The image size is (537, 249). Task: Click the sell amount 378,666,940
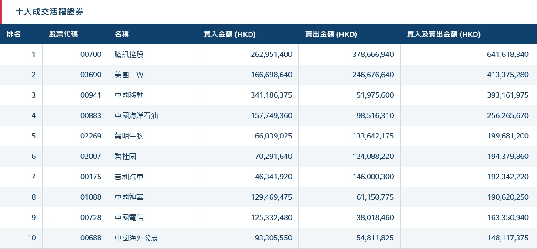point(373,54)
